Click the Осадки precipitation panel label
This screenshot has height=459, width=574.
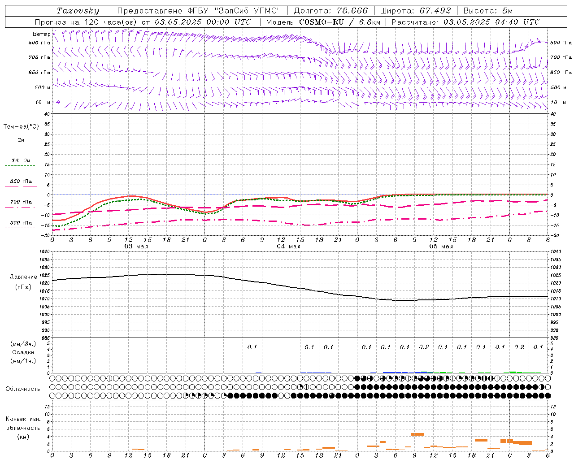[23, 352]
